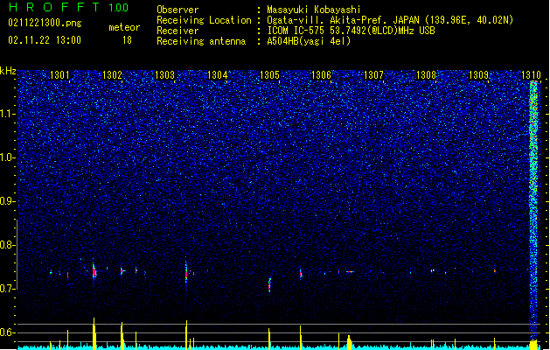Click the 1.1 kHz axis label
Viewport: 550px width, 350px height.
pyautogui.click(x=8, y=114)
